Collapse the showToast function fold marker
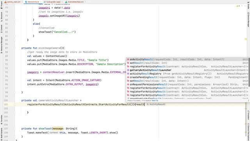 (15, 128)
